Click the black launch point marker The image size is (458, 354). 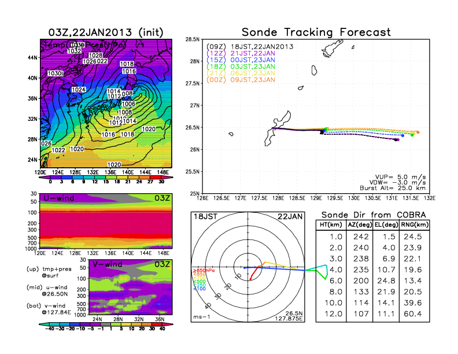point(322,132)
